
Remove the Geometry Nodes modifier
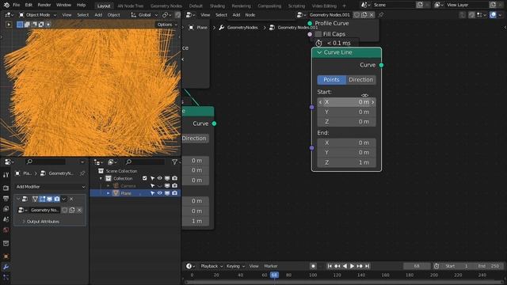pyautogui.click(x=71, y=199)
